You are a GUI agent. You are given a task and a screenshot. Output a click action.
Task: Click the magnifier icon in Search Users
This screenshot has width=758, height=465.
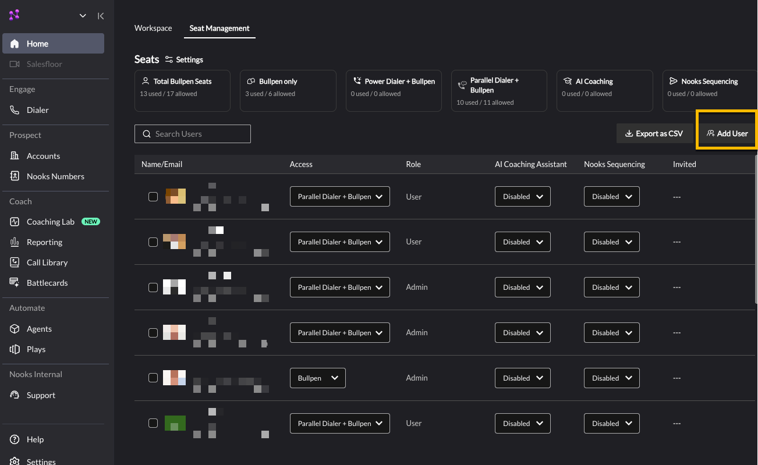pos(147,134)
